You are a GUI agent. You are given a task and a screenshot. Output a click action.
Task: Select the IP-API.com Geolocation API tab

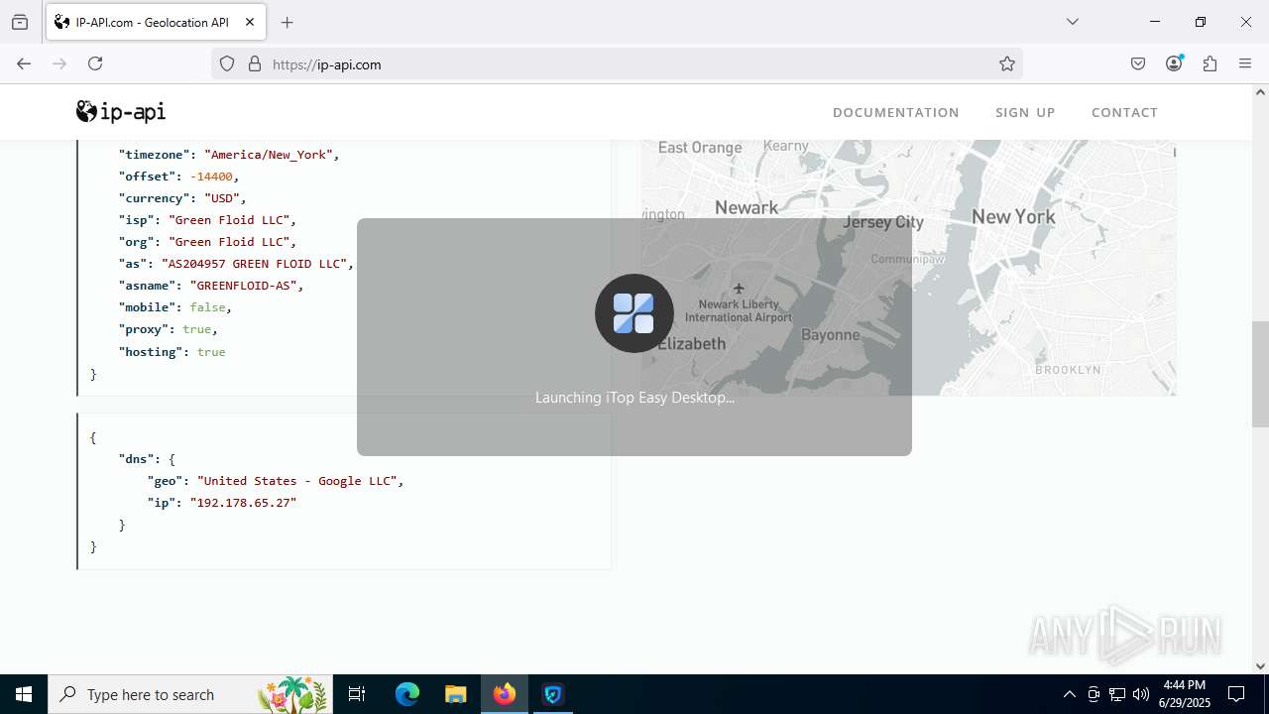tap(154, 22)
